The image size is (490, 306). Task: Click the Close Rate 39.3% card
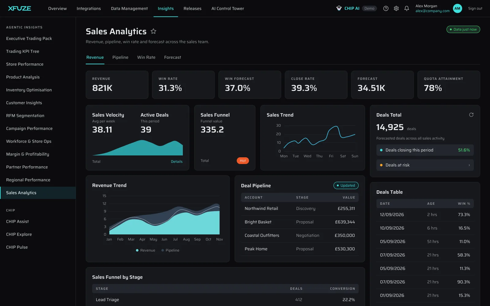click(316, 85)
